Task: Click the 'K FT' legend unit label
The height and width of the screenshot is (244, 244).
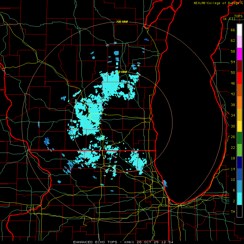Action: click(x=229, y=19)
